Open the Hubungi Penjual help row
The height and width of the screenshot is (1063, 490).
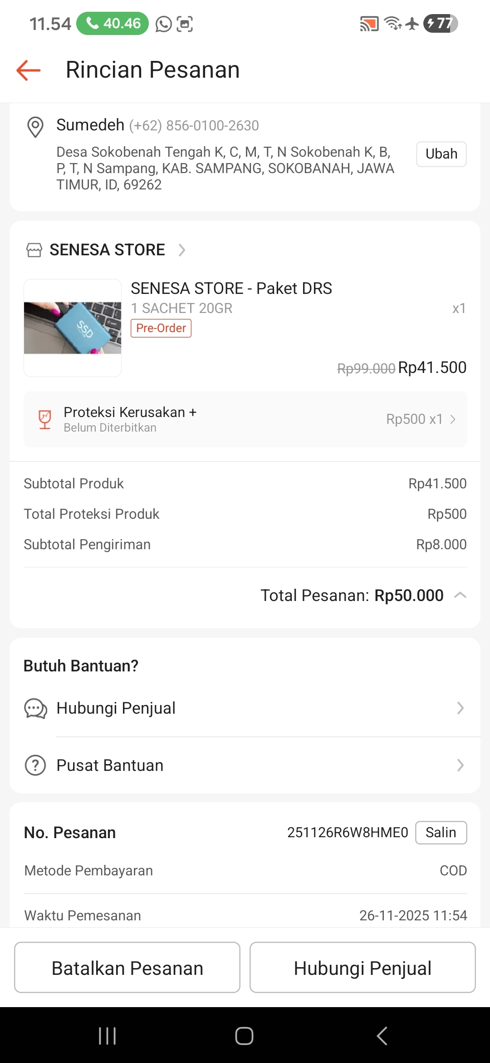(x=245, y=708)
